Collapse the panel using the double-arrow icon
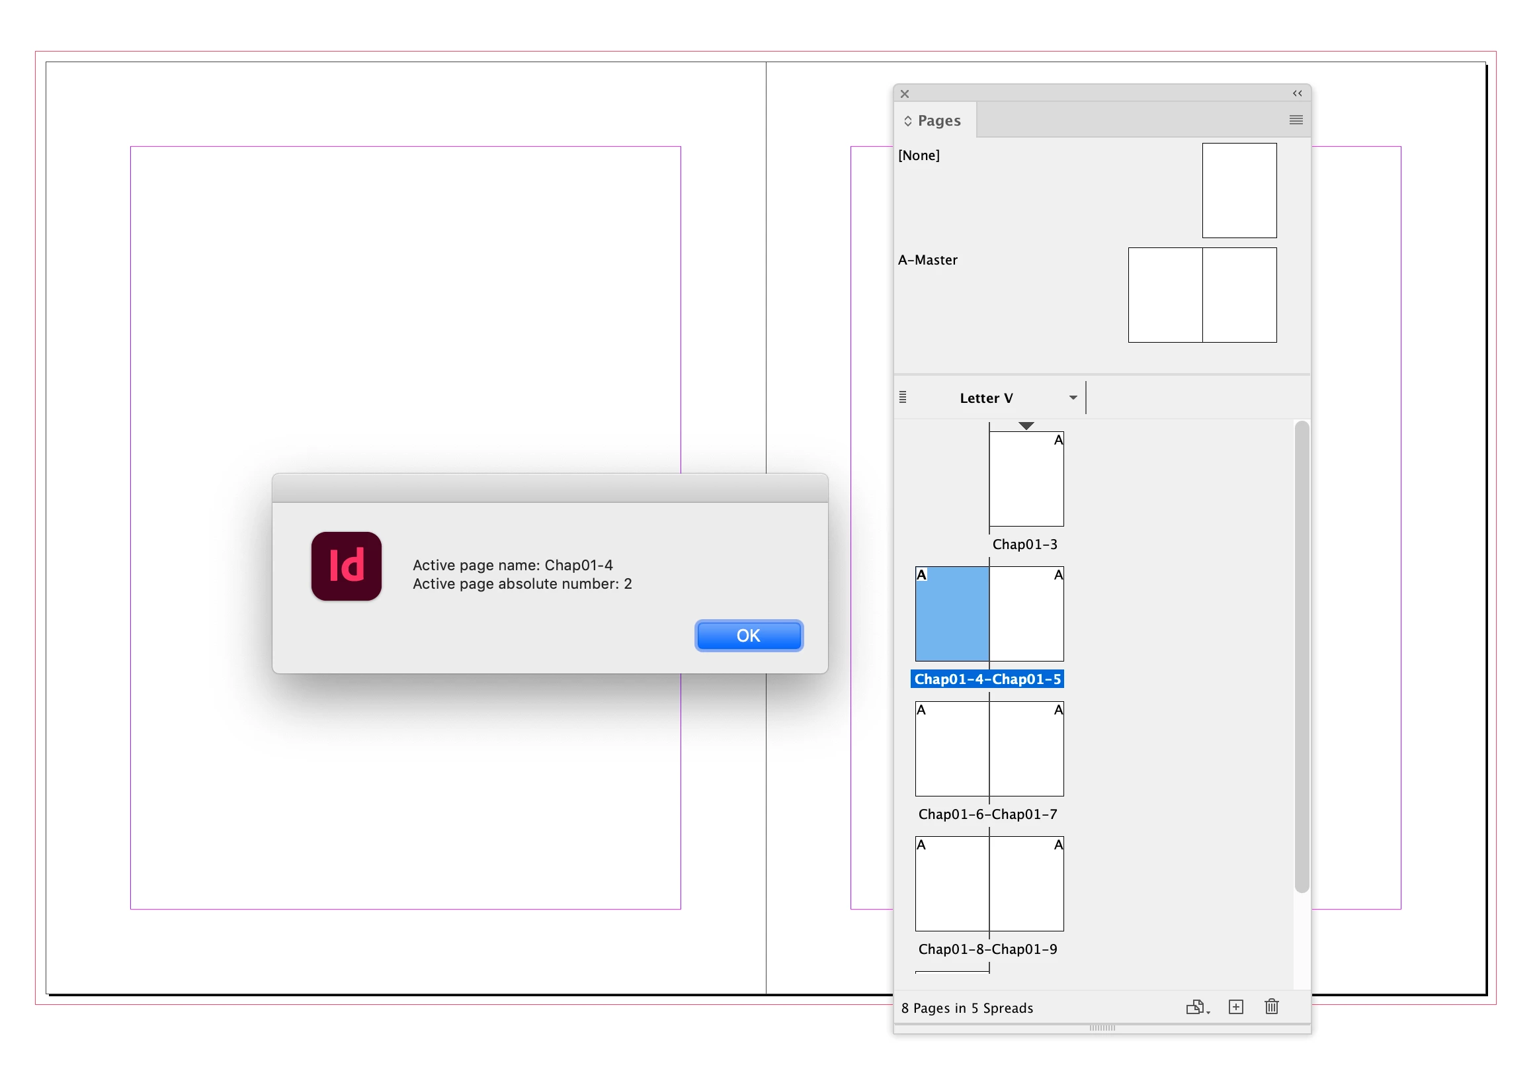 [x=1297, y=93]
